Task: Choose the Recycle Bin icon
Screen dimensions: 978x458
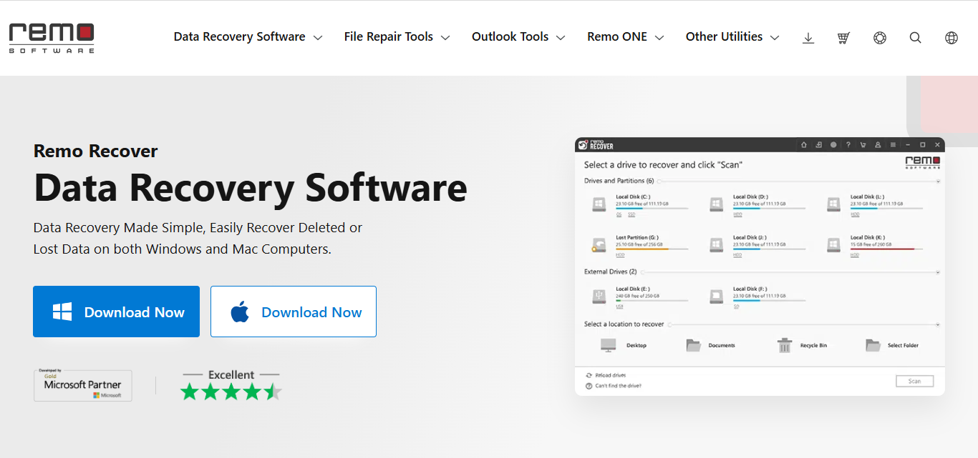Action: pyautogui.click(x=785, y=346)
